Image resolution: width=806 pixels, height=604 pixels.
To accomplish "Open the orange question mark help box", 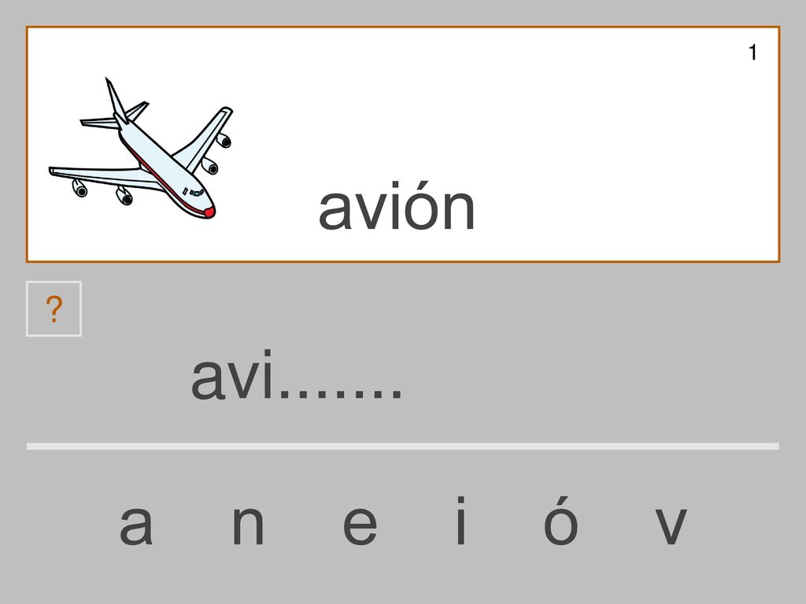I will pos(54,308).
